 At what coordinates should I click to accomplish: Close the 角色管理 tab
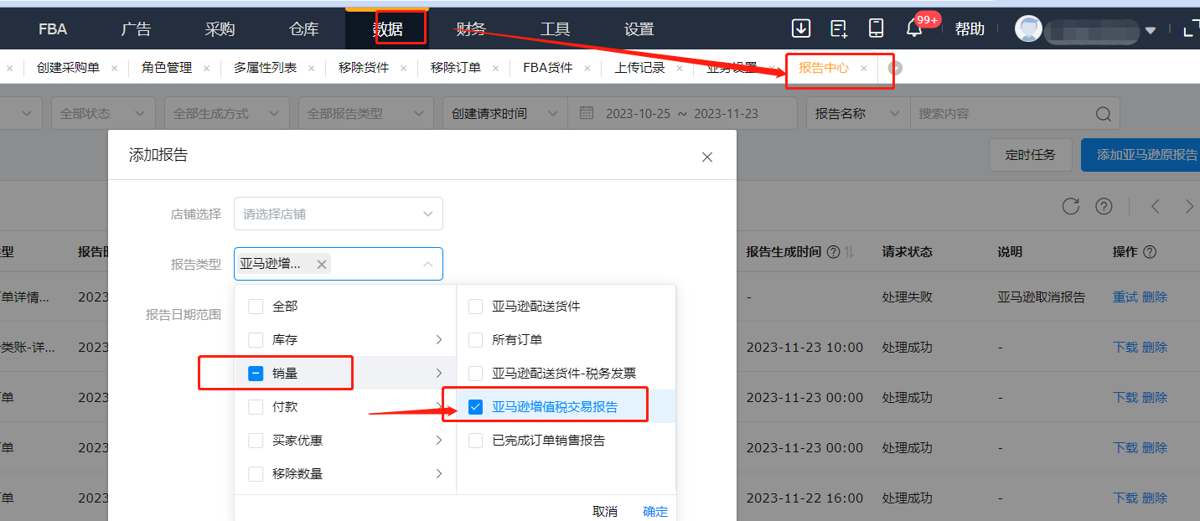[206, 69]
